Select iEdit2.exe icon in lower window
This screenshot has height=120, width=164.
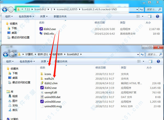42,88
